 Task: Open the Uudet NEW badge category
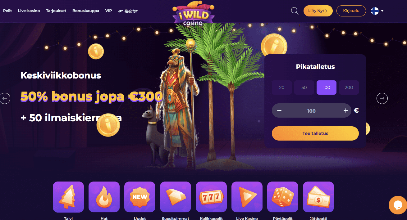coord(140,197)
